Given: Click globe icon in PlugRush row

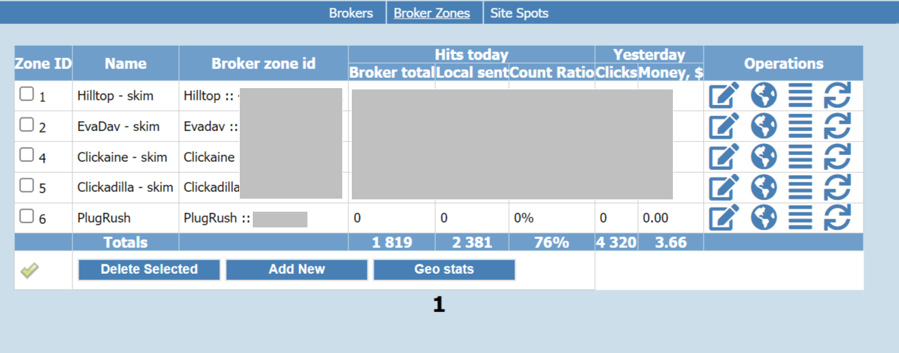Looking at the screenshot, I should [764, 218].
